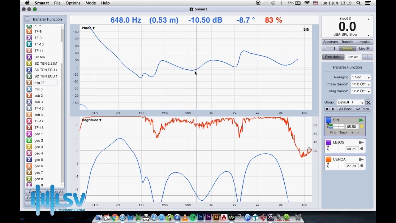
Task: Open Google Chrome from the dock
Action: pyautogui.click(x=115, y=217)
